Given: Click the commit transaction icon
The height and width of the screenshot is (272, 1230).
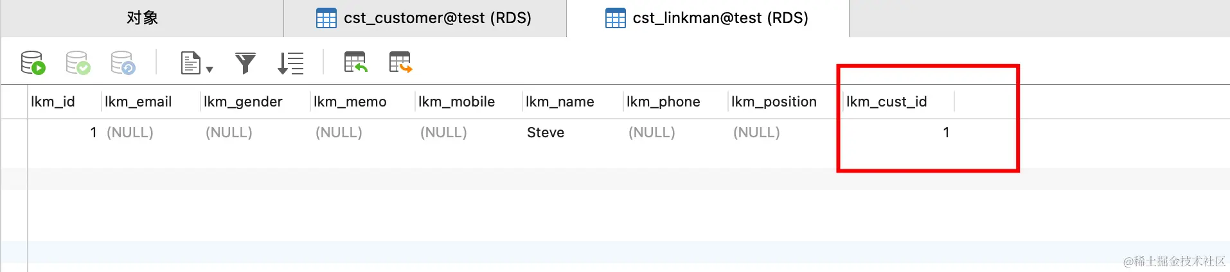Looking at the screenshot, I should [x=78, y=63].
